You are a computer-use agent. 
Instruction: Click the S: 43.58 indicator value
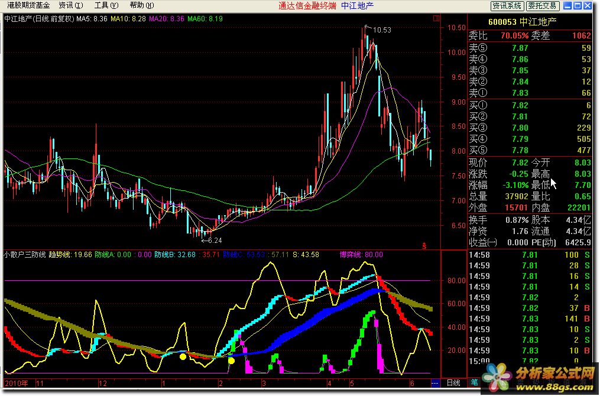[x=306, y=254]
